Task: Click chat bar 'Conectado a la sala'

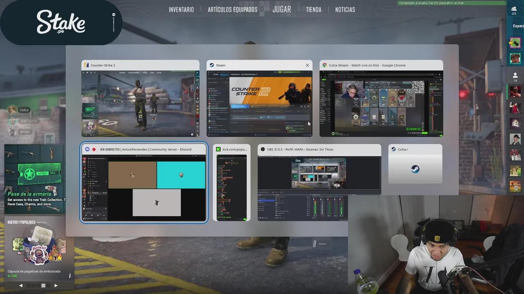Action: [x=452, y=3]
